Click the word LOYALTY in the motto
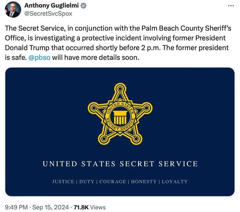Screen dimensions: 240x212 (174, 182)
